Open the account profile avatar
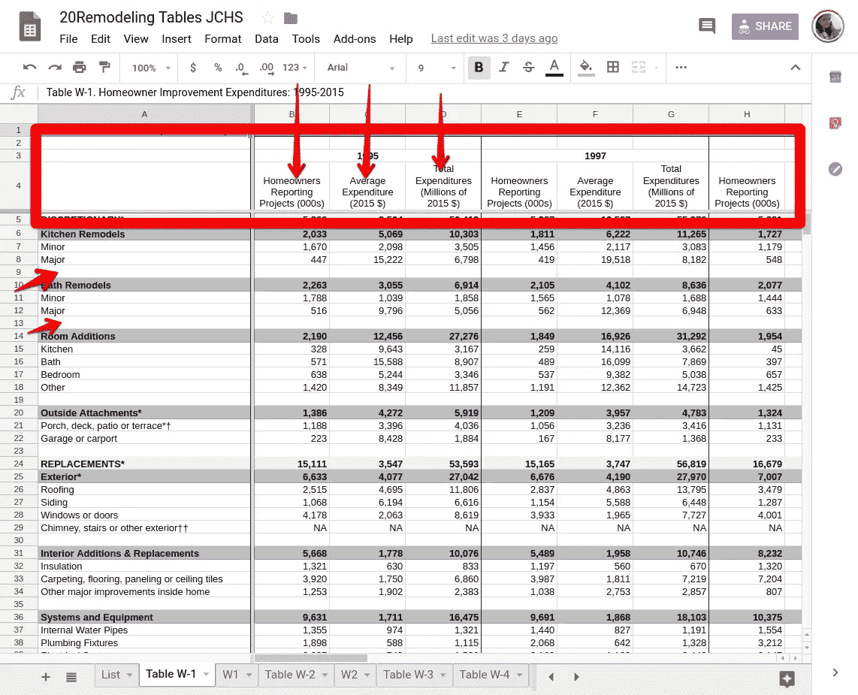This screenshot has width=858, height=695. [x=827, y=26]
